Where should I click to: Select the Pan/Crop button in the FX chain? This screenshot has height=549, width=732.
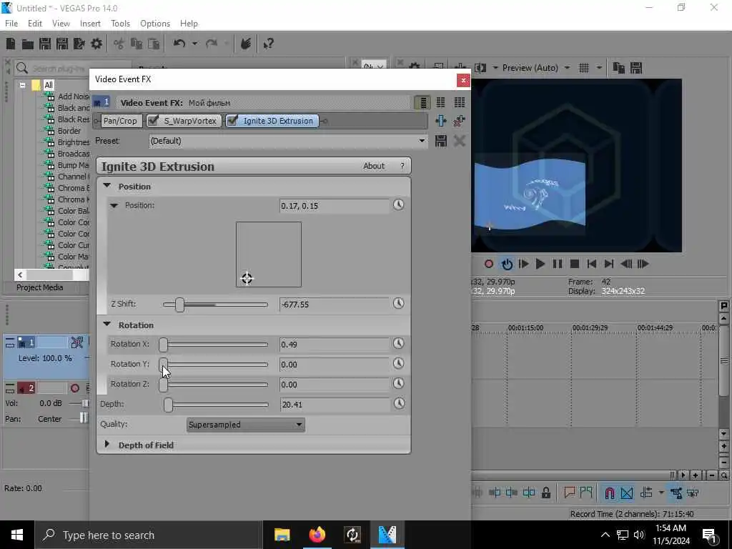[120, 121]
